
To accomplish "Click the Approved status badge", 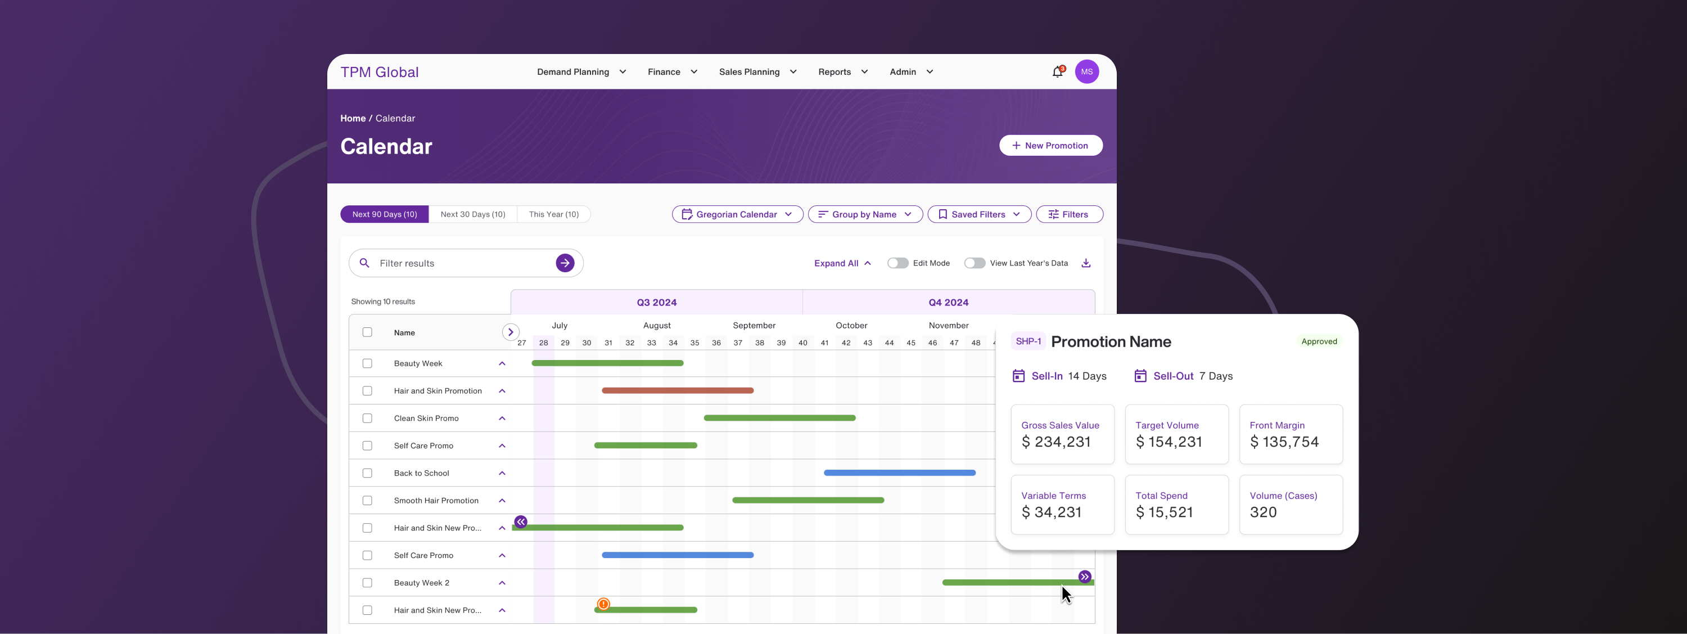I will [x=1319, y=341].
